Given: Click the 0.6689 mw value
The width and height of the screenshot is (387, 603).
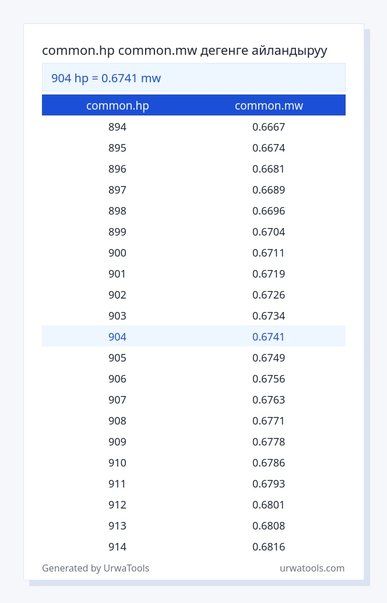Looking at the screenshot, I should tap(268, 190).
